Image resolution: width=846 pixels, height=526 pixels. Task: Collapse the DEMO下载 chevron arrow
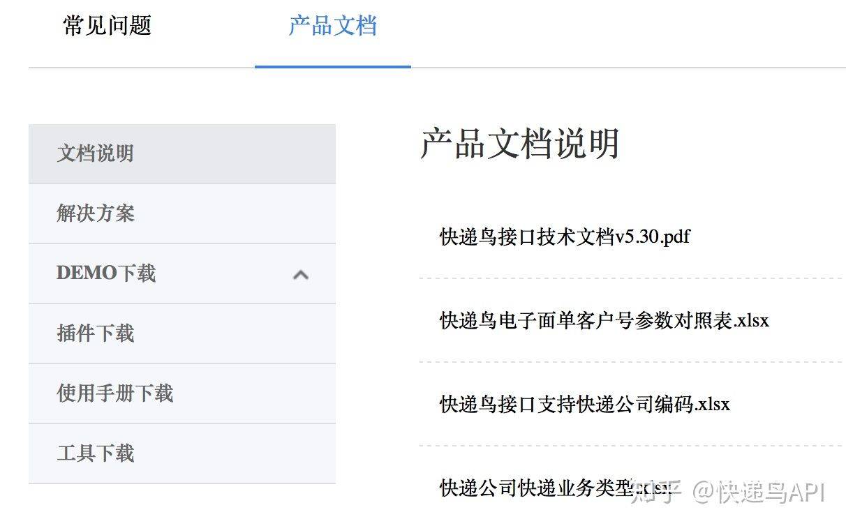(301, 274)
